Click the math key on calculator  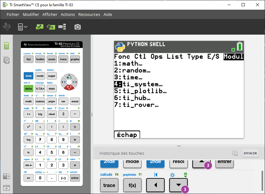click(x=29, y=101)
